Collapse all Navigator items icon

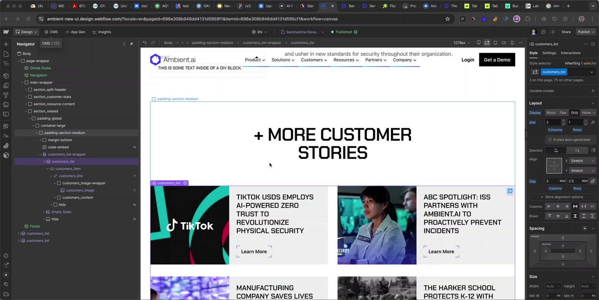[x=124, y=44]
